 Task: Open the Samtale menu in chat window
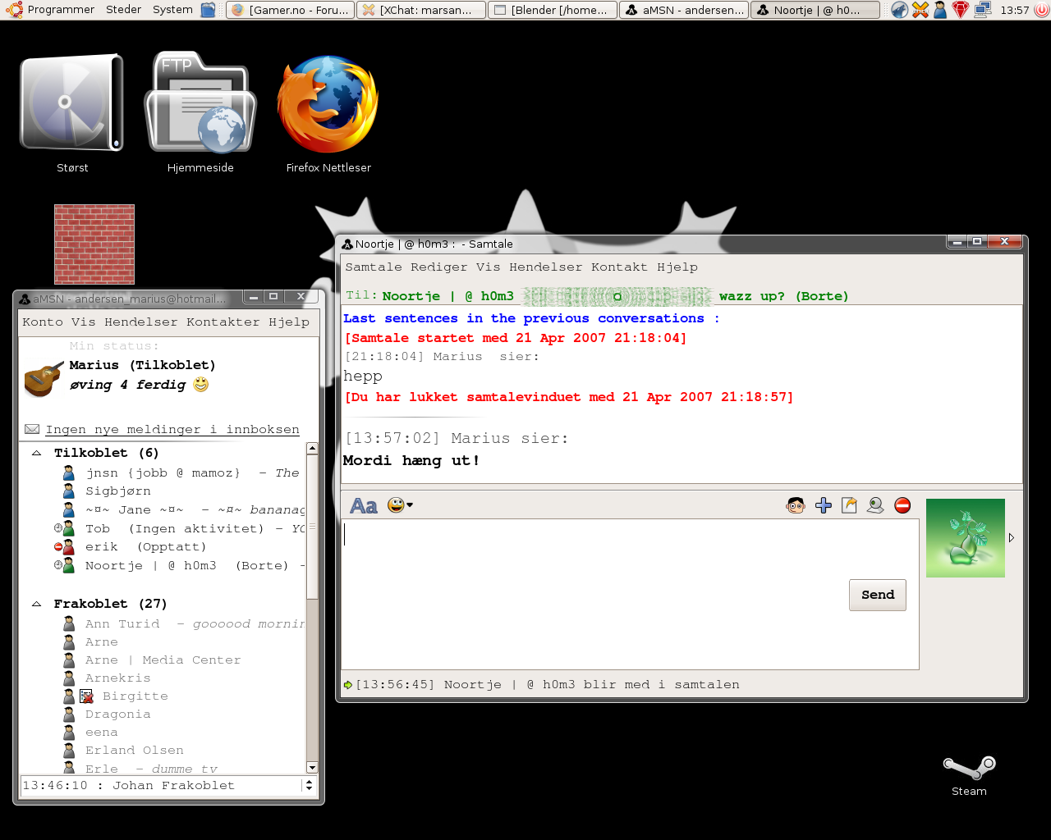click(x=373, y=267)
